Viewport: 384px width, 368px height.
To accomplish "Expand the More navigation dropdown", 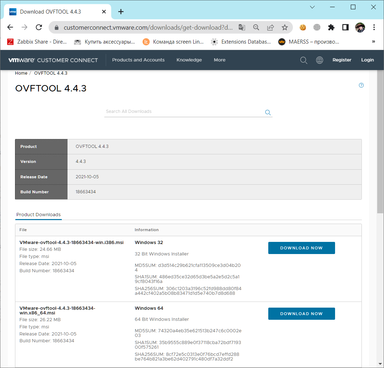I will (x=219, y=60).
